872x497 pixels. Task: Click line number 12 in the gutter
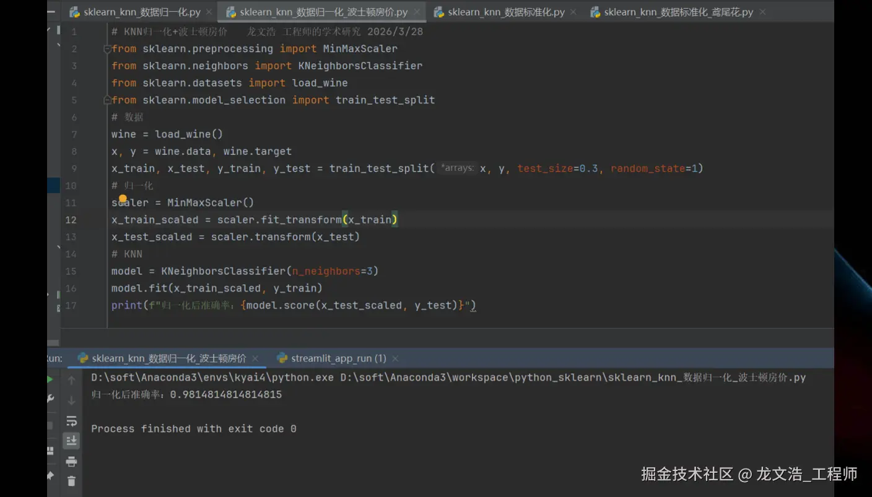(71, 220)
